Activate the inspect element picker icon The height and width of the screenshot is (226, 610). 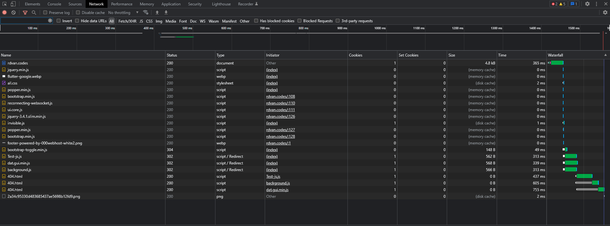[5, 4]
